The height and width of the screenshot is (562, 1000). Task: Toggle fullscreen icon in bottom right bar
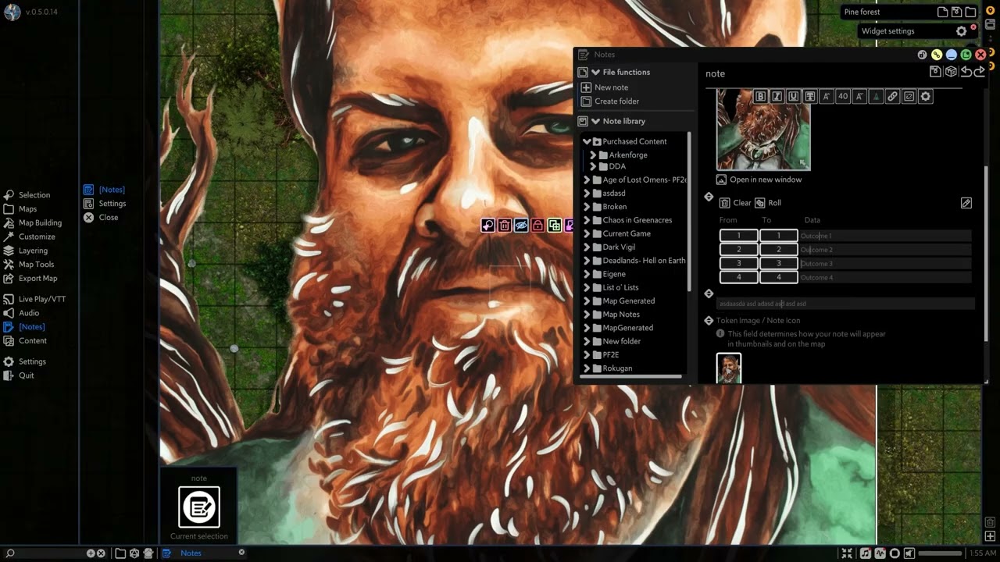click(x=847, y=553)
